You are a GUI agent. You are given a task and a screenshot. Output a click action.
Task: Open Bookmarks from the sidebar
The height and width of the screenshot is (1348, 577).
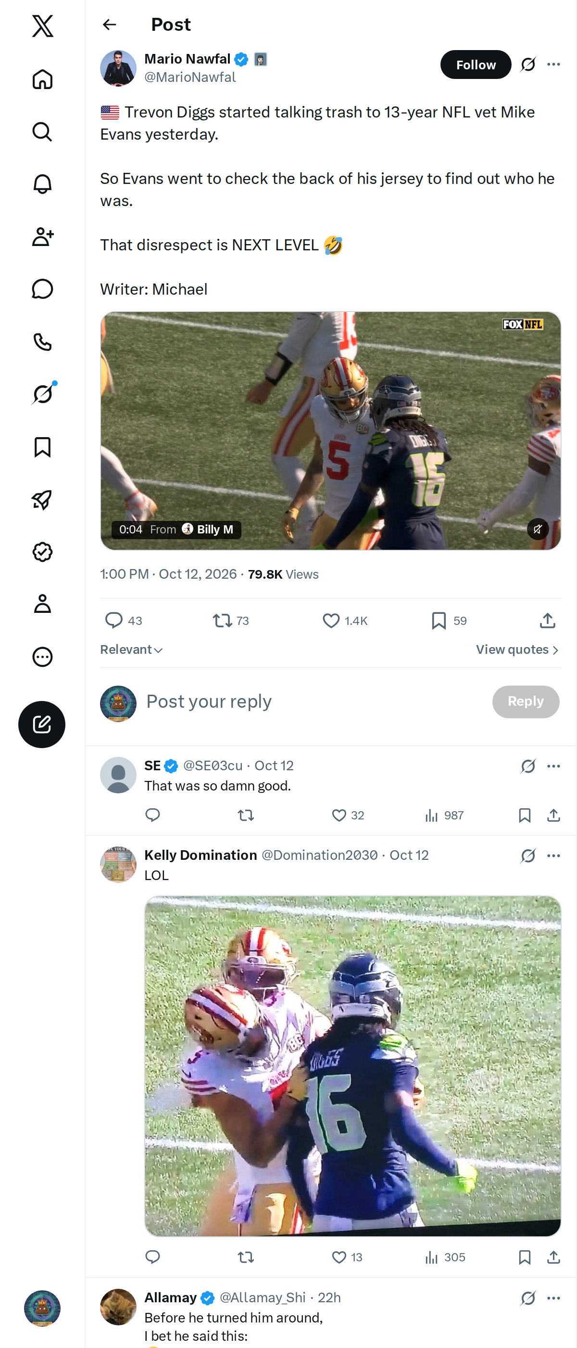point(42,447)
